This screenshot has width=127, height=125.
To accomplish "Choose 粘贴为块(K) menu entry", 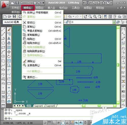I will tap(42, 43).
